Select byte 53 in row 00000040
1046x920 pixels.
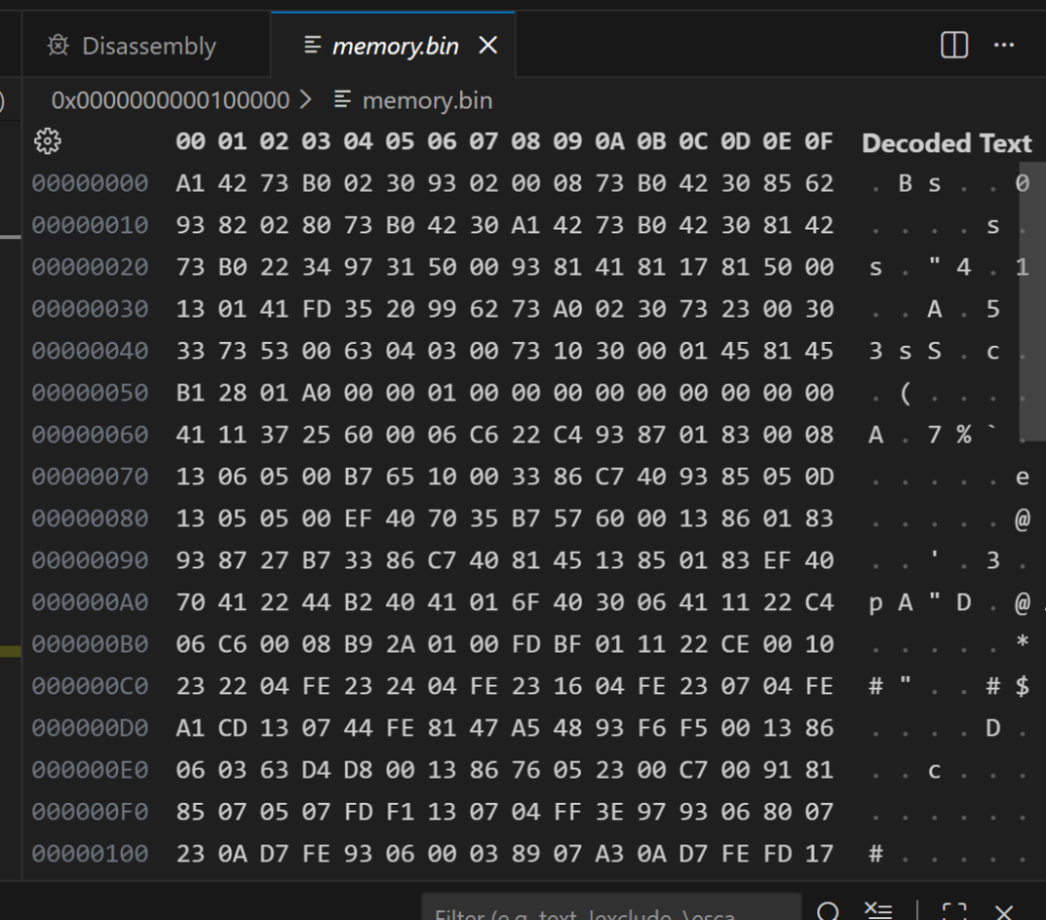click(x=273, y=351)
